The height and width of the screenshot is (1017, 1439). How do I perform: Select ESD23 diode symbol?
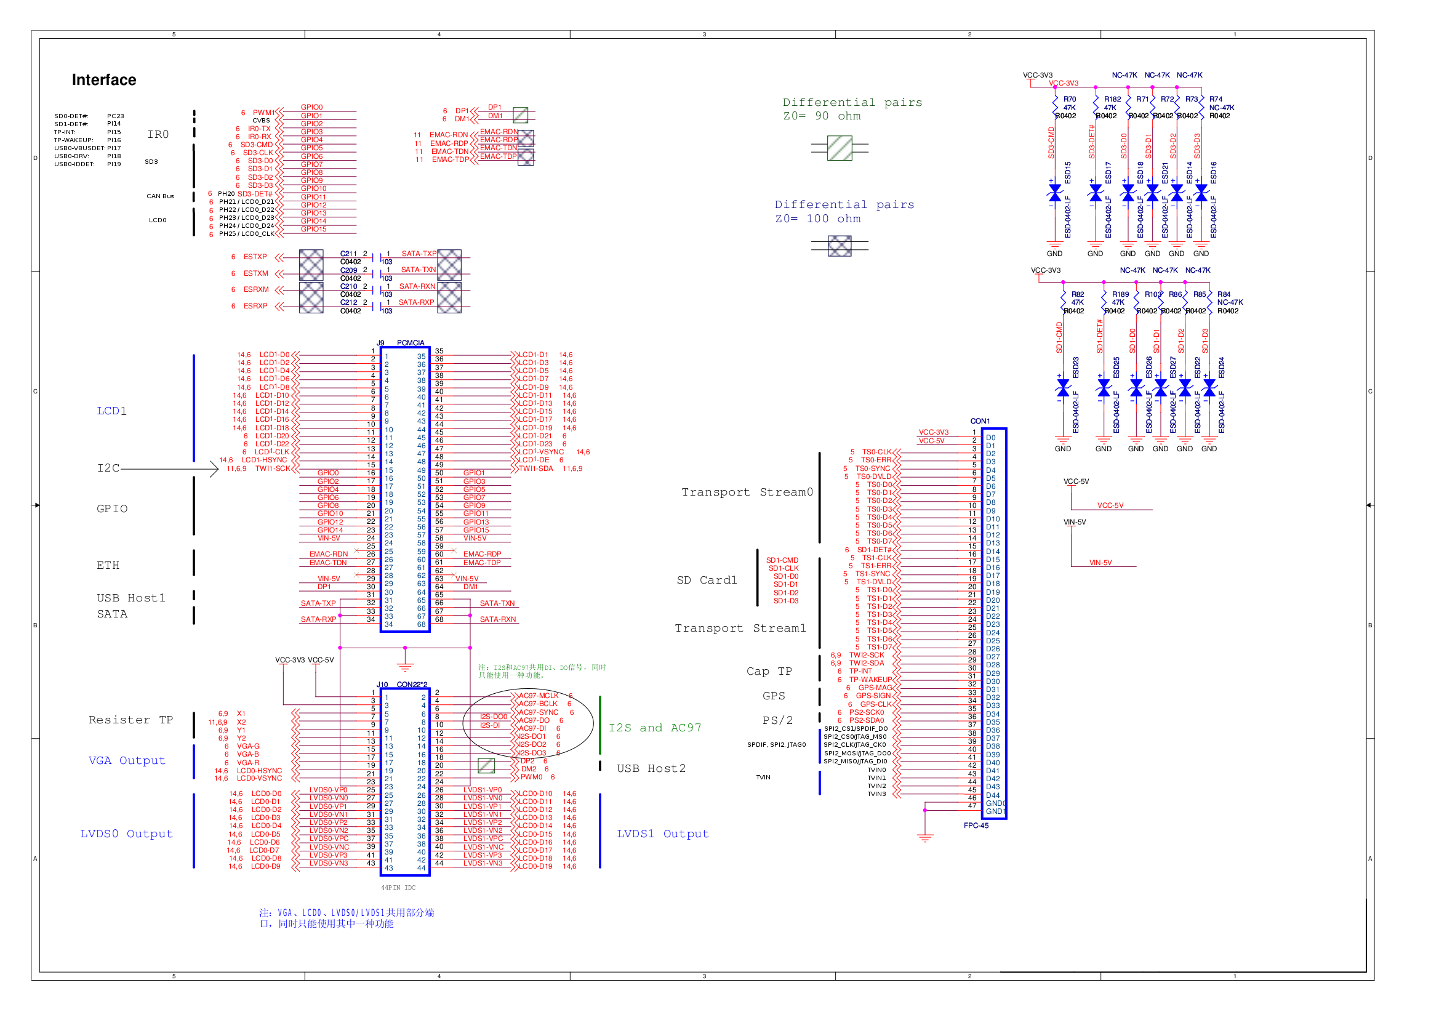click(x=1064, y=388)
